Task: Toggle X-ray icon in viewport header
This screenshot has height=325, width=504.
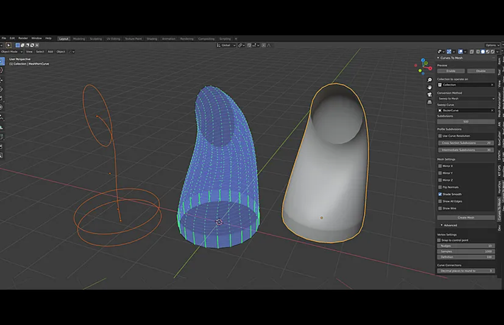Action: (x=472, y=51)
